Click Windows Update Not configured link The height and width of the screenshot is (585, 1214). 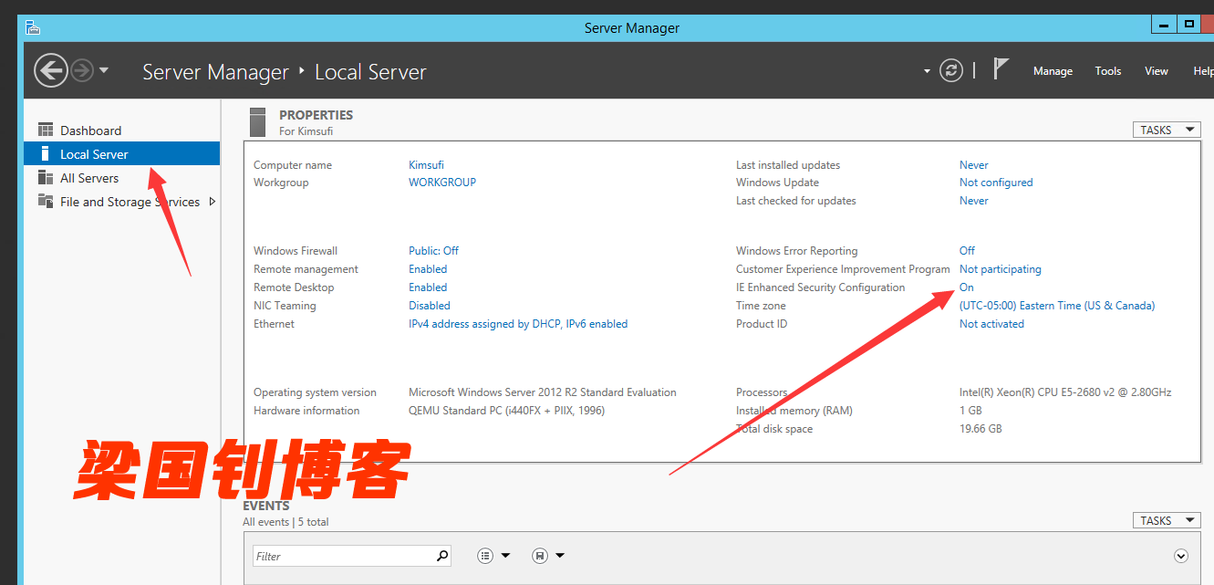(x=996, y=183)
